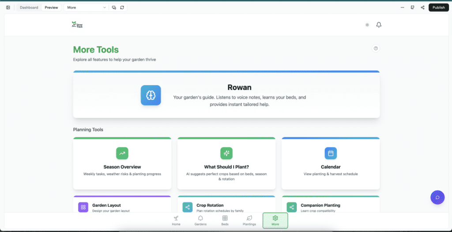This screenshot has width=452, height=232.
Task: Open the Garden Layout tool
Action: (x=122, y=205)
